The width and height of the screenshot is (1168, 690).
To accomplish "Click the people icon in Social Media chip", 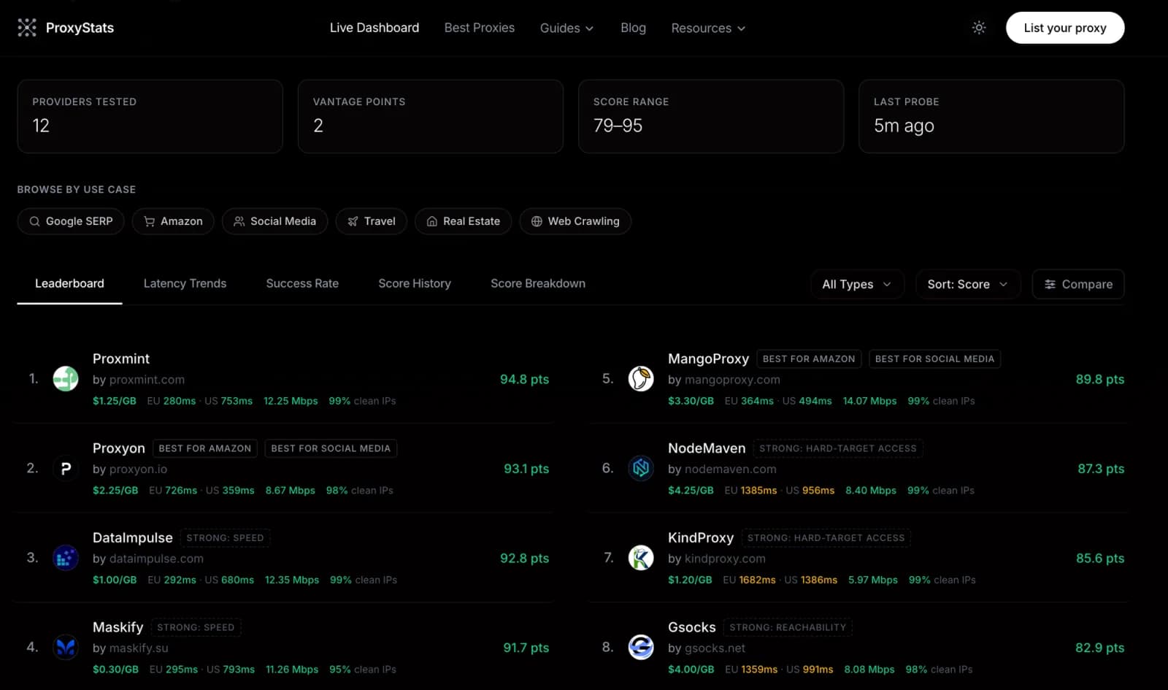I will click(x=239, y=221).
